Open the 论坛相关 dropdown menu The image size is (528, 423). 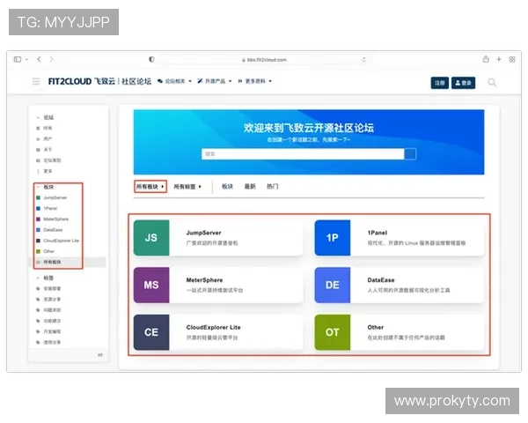(x=174, y=81)
